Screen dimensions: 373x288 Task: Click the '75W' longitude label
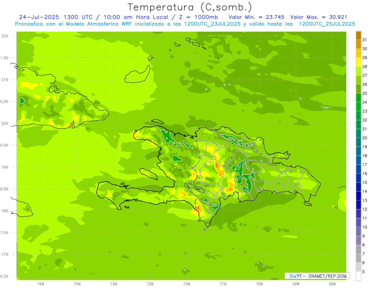(77, 284)
